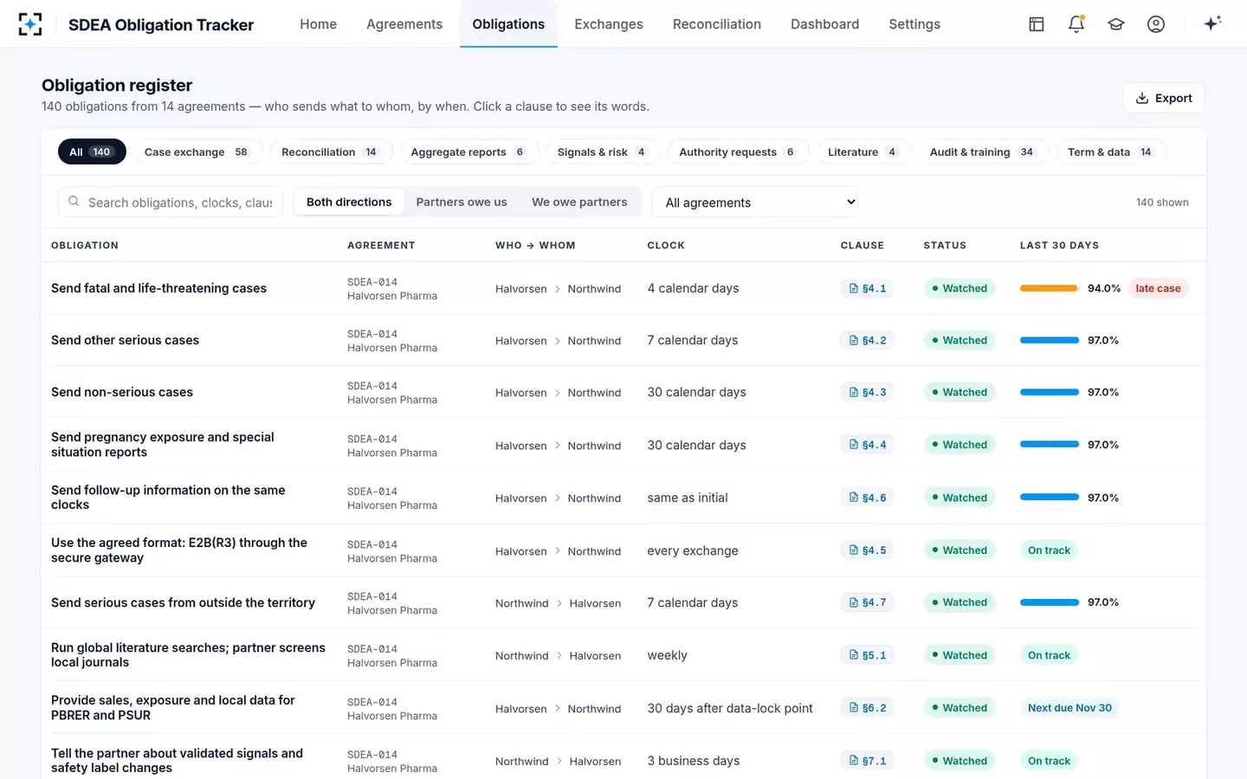Open clause §5.1 document chip
Screen dimensions: 1247x779
click(868, 655)
